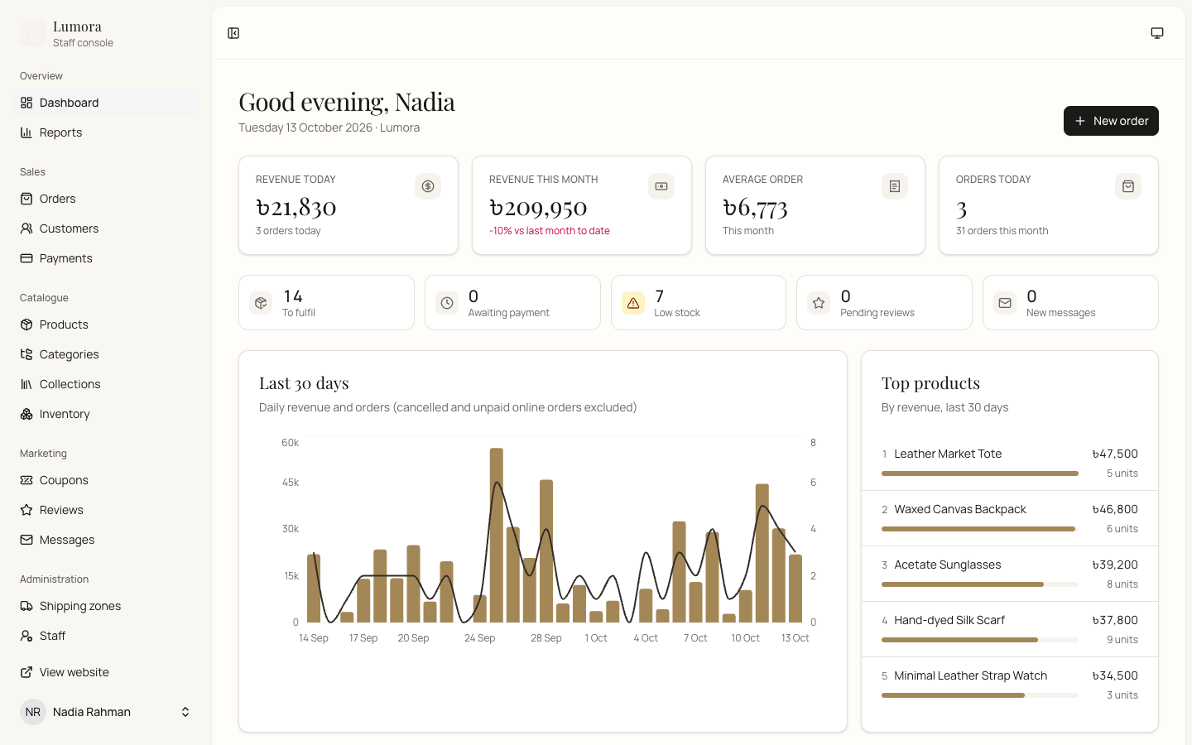The height and width of the screenshot is (745, 1192).
Task: Click the package icon beside To fulfil
Action: pos(261,303)
